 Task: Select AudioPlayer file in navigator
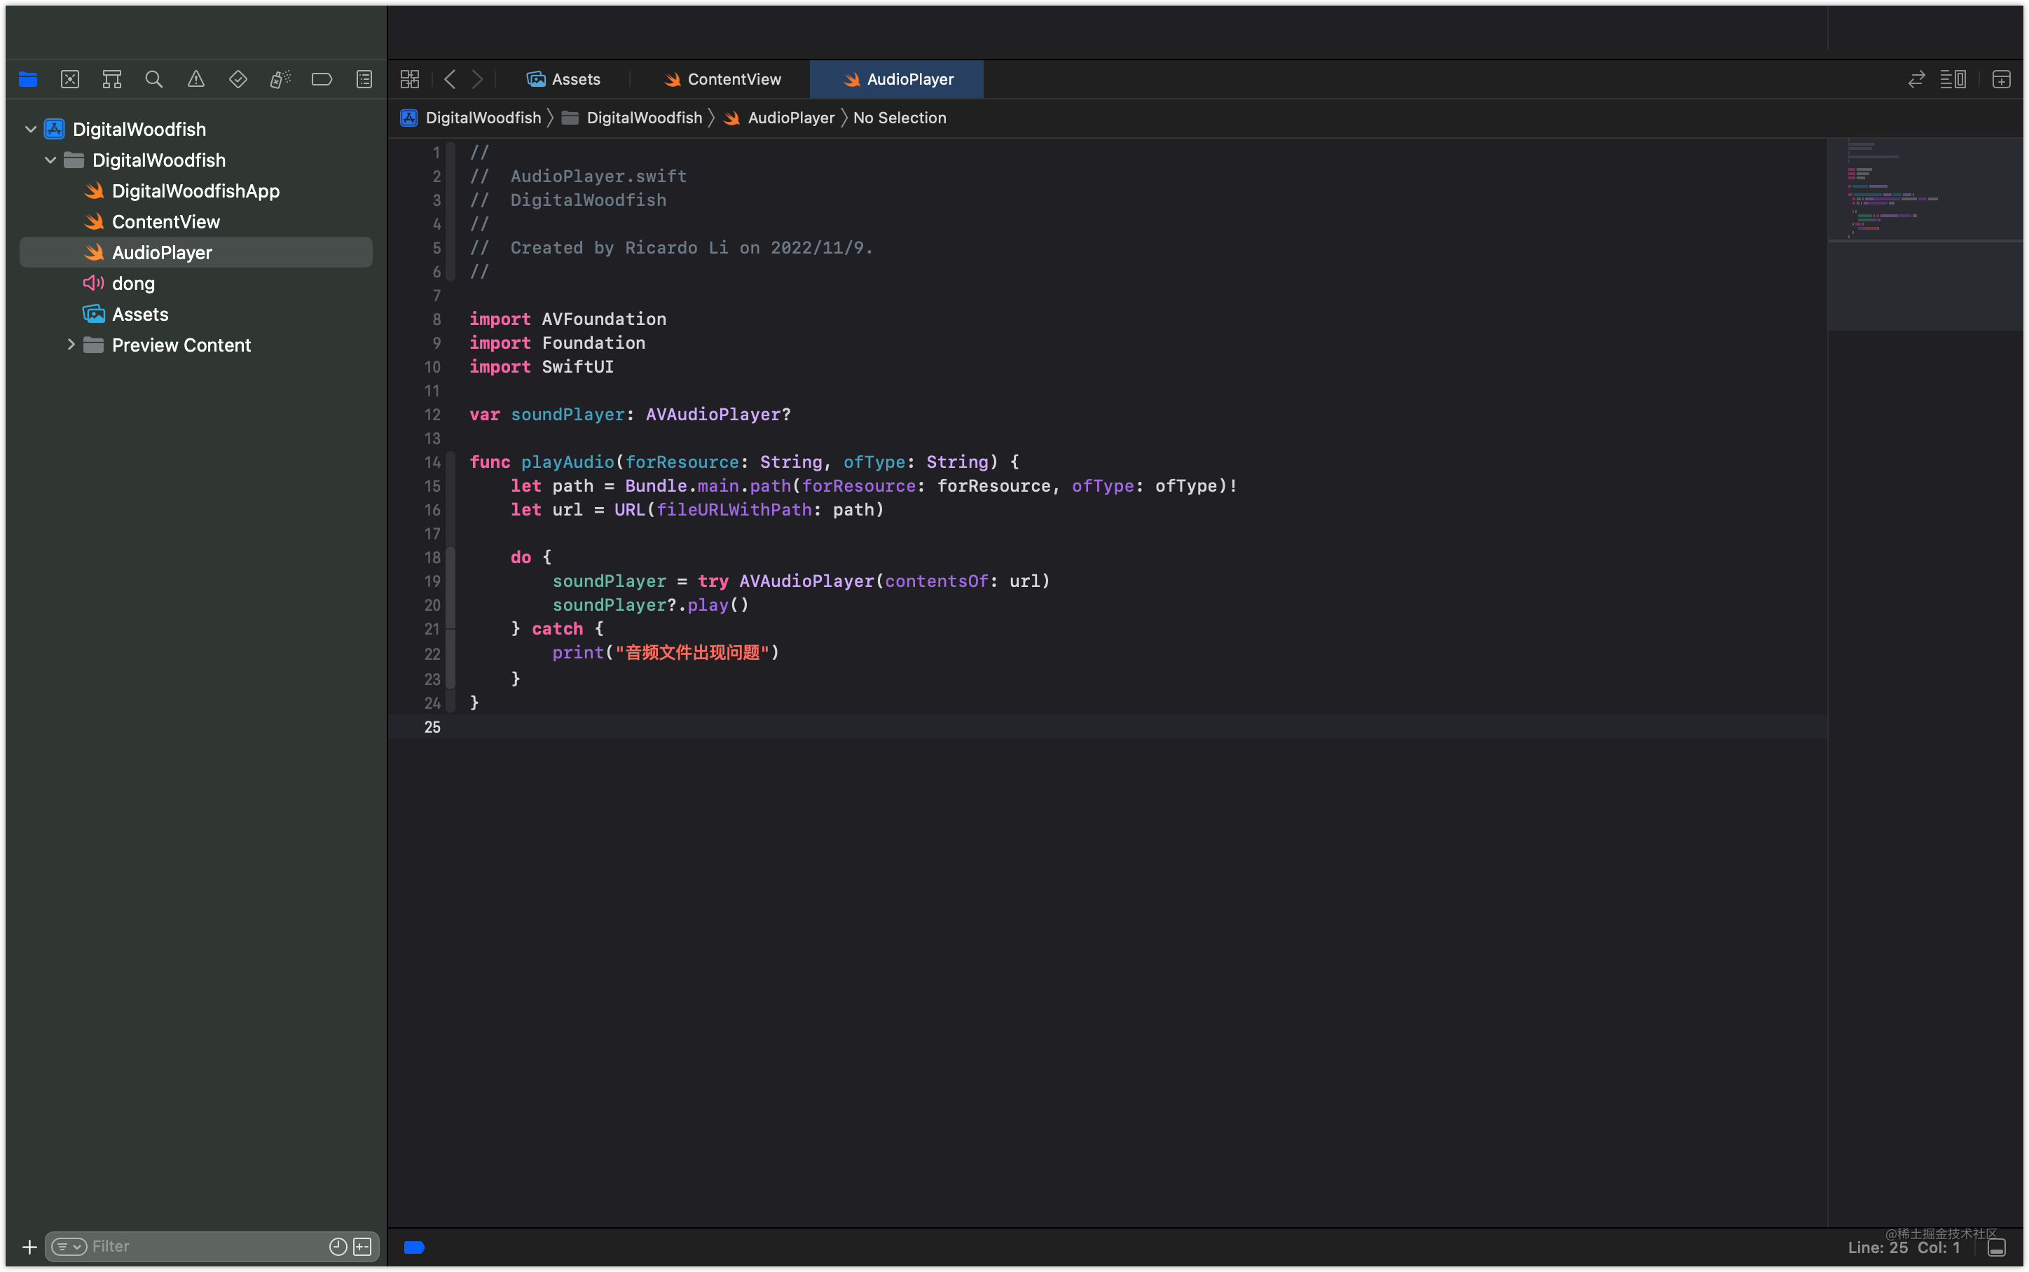196,252
